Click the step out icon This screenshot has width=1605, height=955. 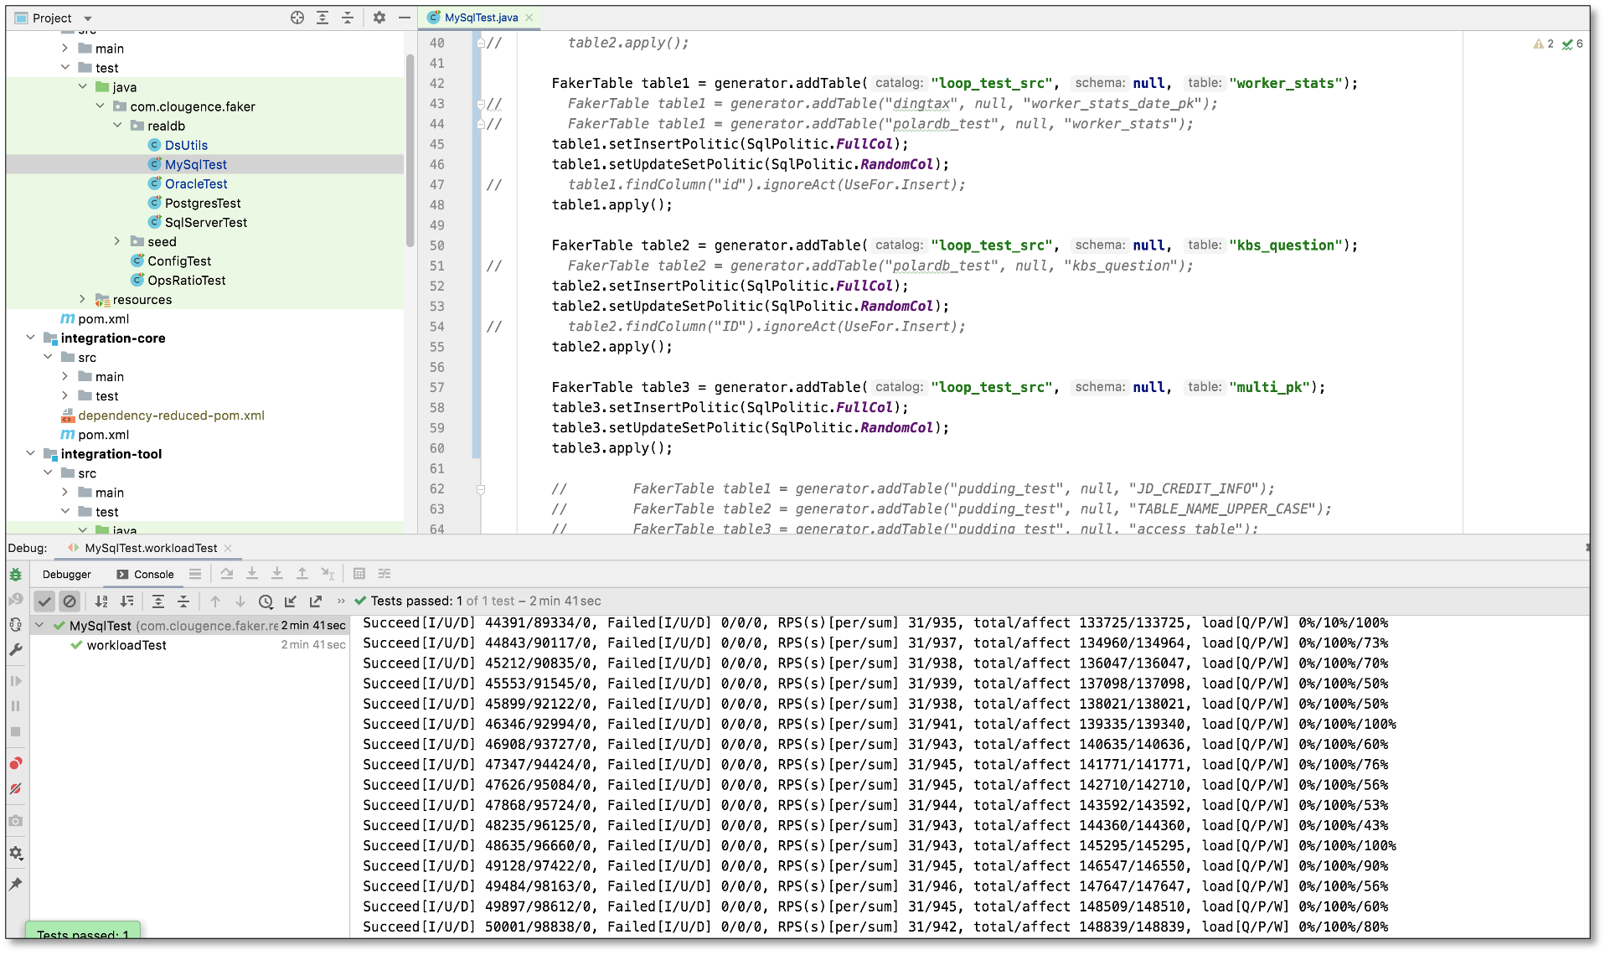(x=302, y=574)
